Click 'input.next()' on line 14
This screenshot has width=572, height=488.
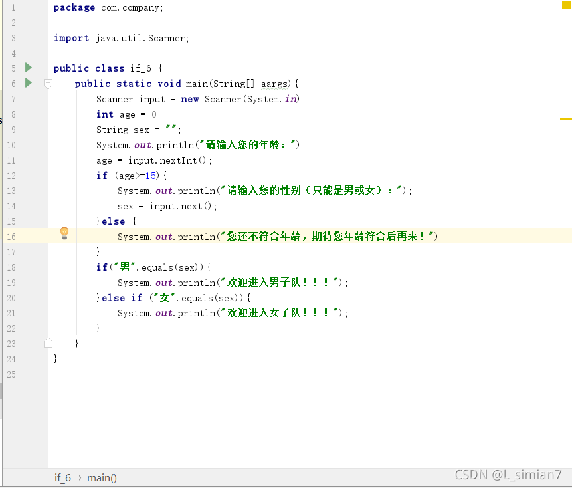click(x=180, y=206)
